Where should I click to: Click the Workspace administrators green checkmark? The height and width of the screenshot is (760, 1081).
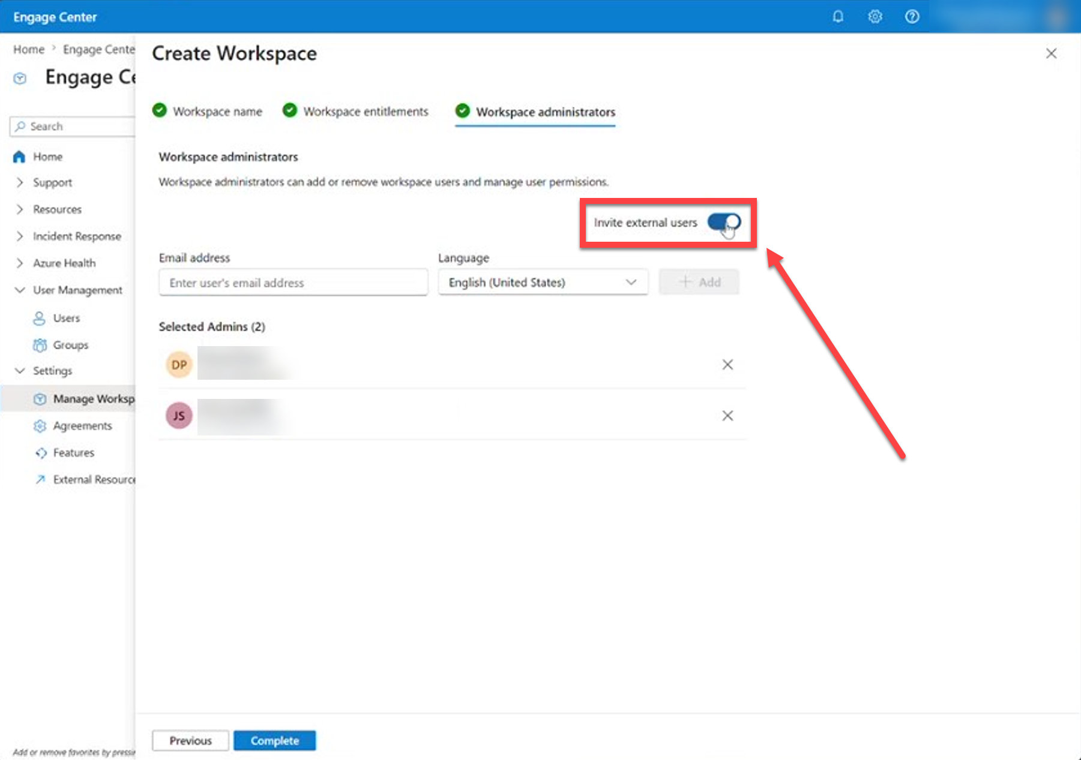(x=462, y=110)
